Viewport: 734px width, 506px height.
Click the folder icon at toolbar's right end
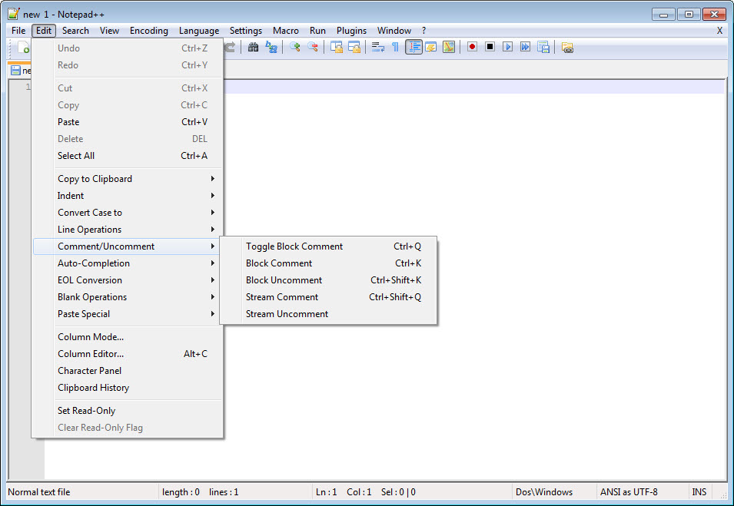[567, 48]
